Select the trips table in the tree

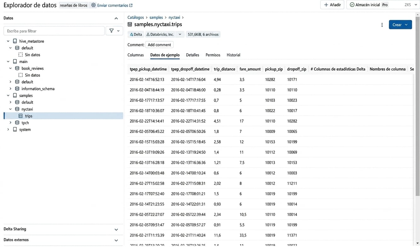(64, 116)
